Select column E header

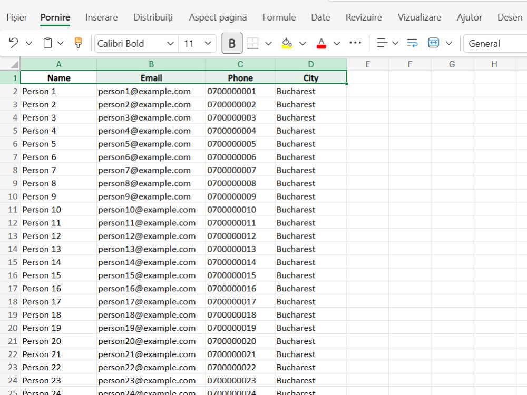(368, 64)
